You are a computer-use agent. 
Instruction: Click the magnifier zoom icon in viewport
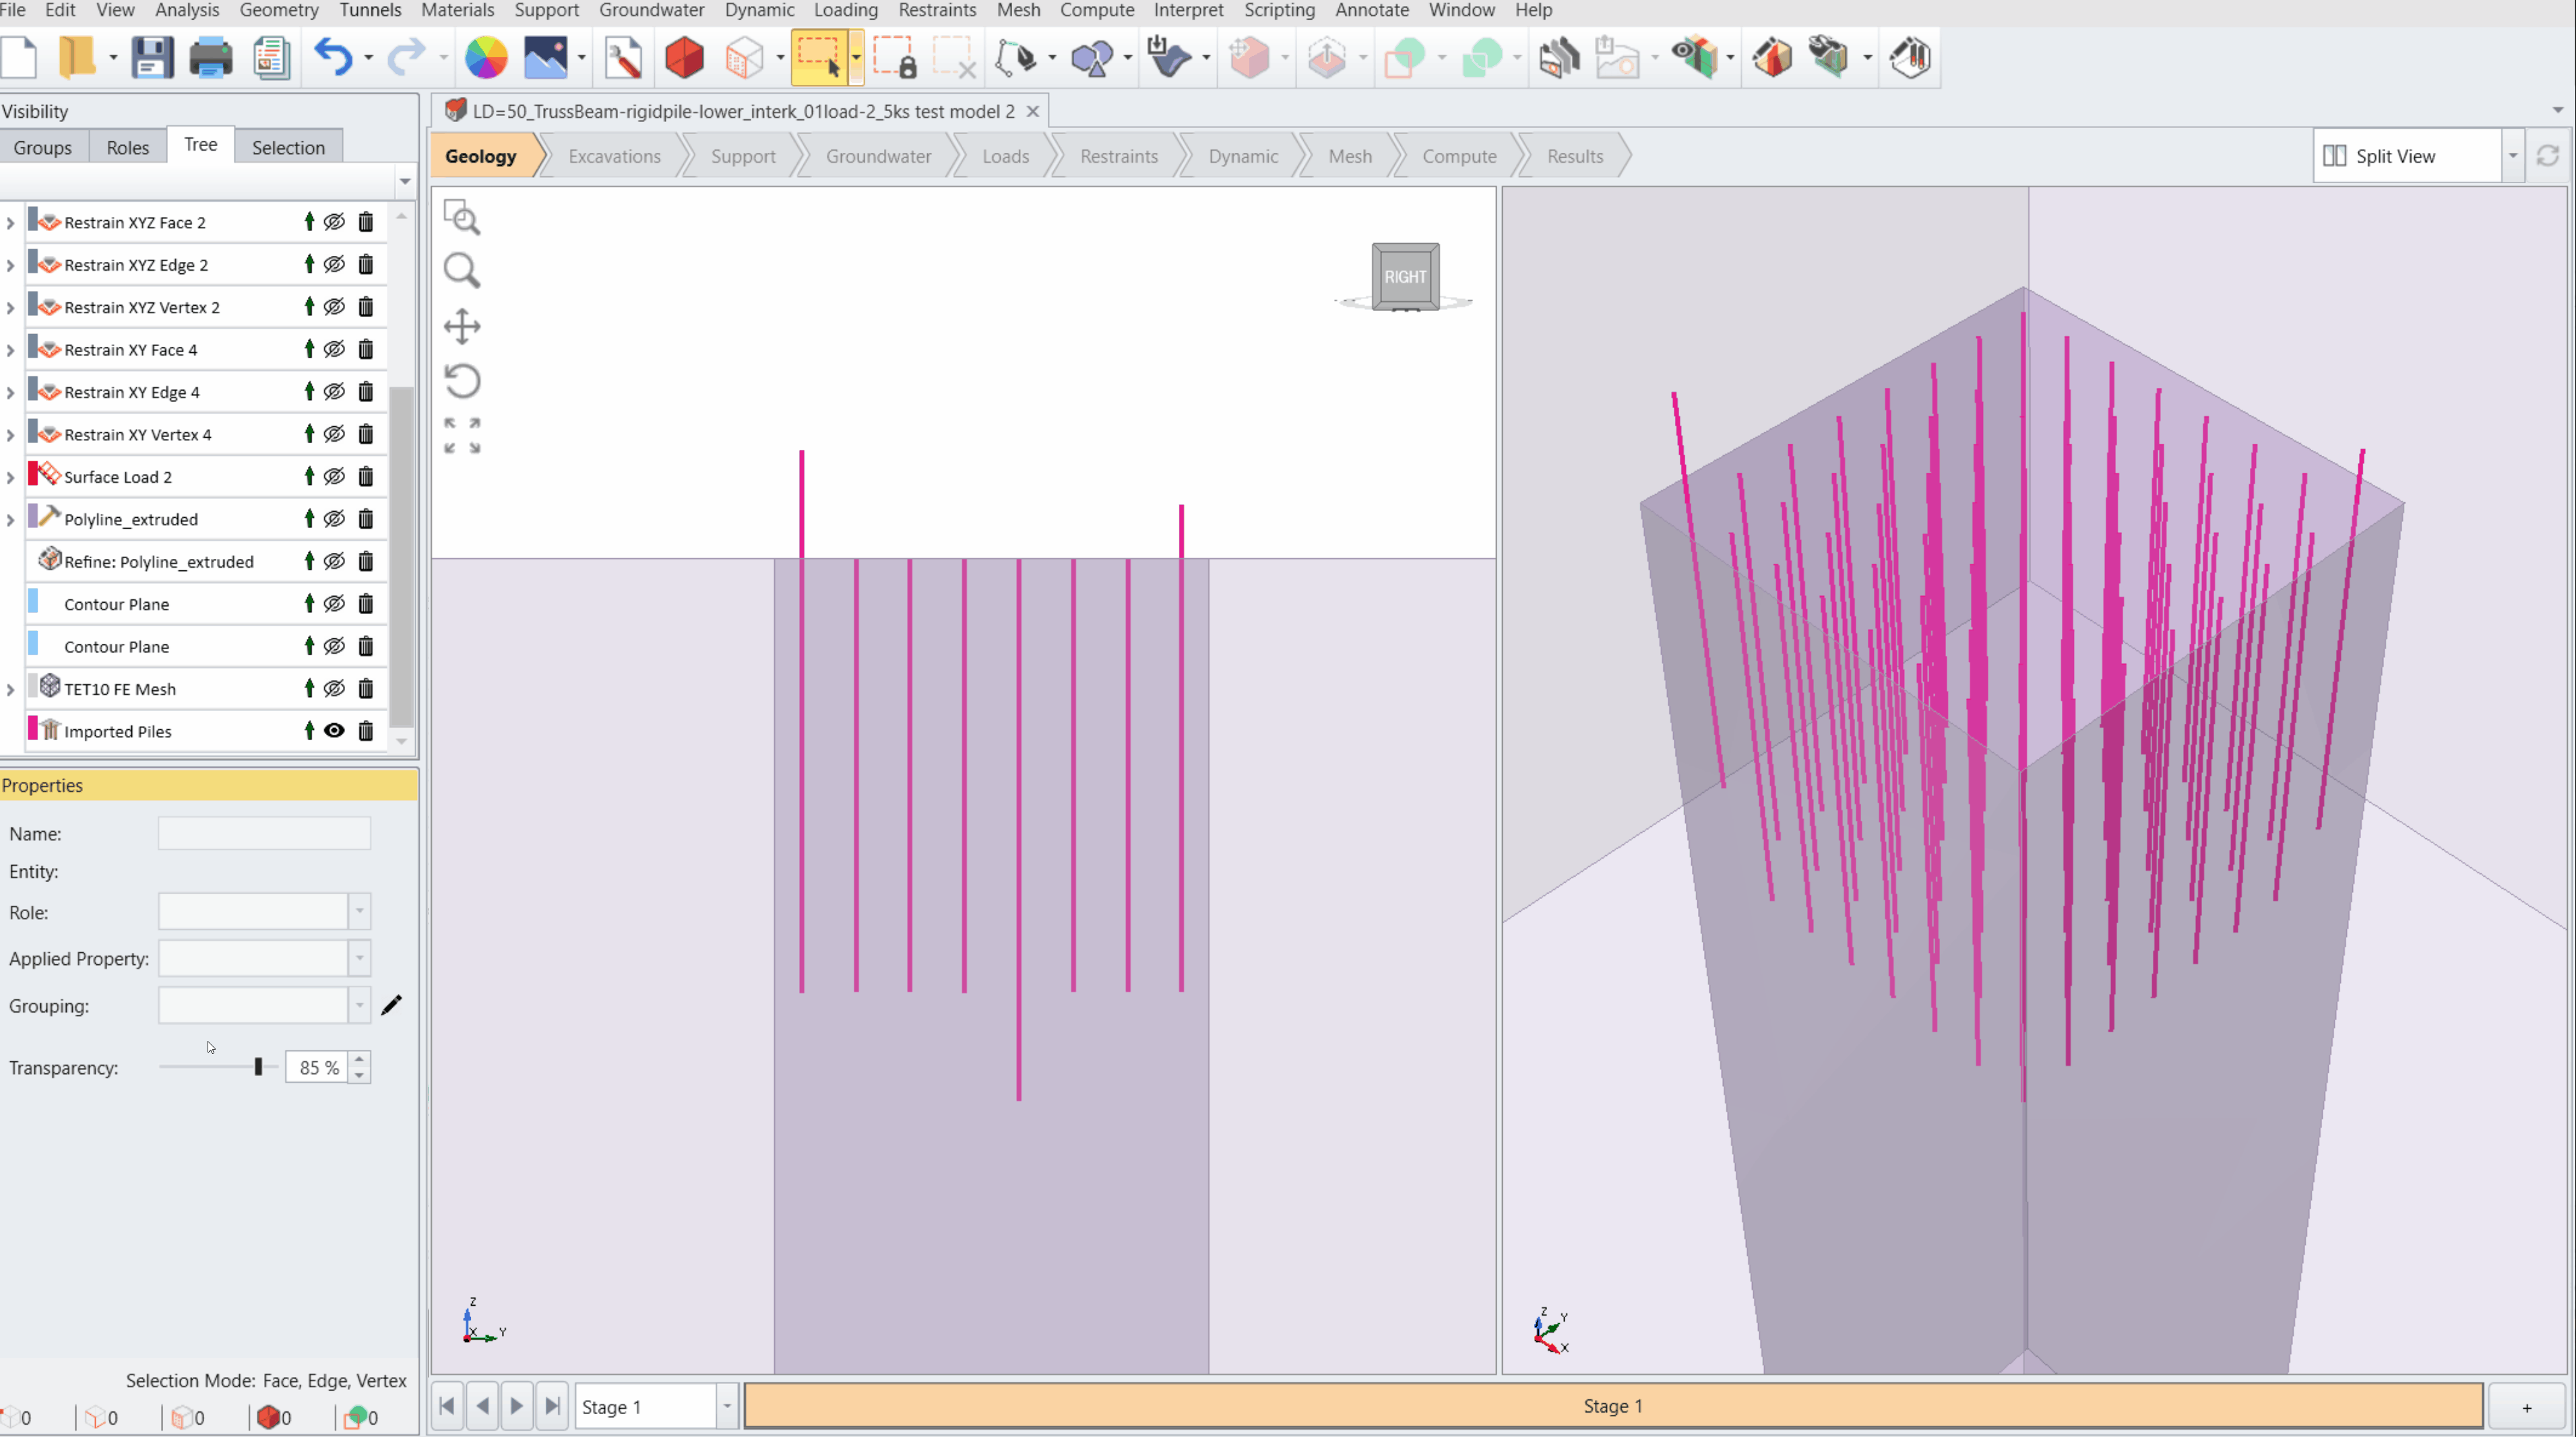click(462, 271)
